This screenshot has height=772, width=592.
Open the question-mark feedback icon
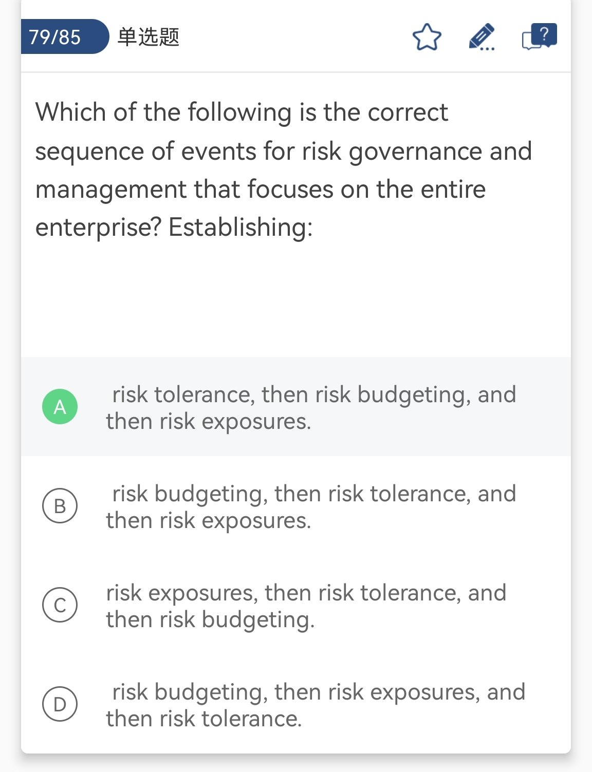(x=539, y=36)
